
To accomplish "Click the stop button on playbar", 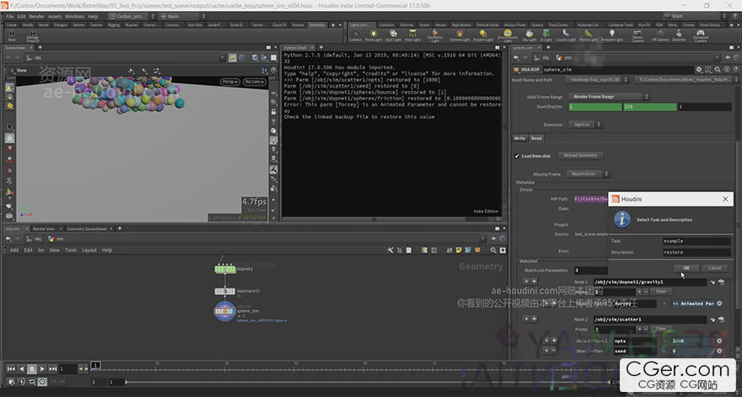I will (32, 369).
